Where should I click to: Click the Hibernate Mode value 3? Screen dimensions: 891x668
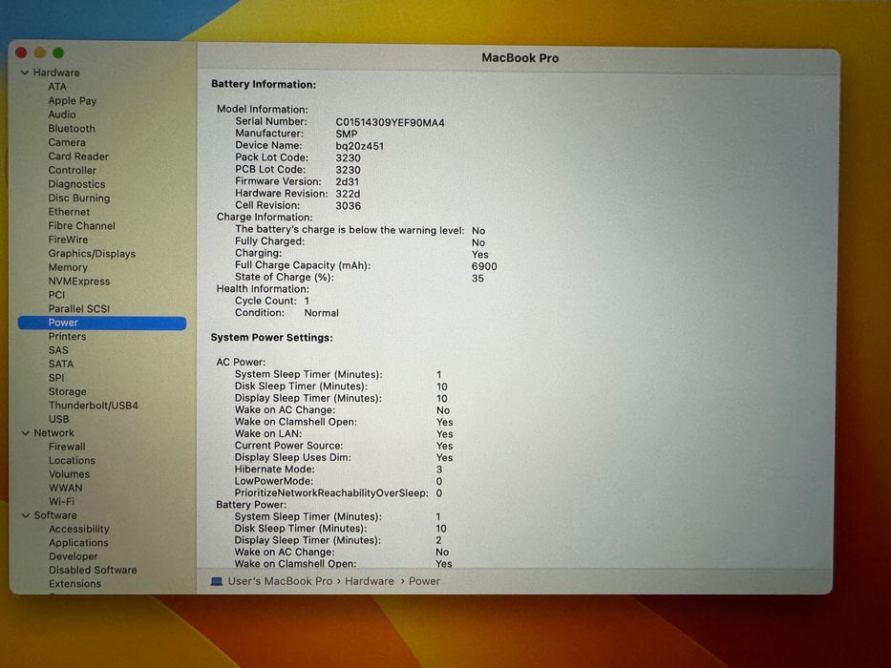[439, 470]
